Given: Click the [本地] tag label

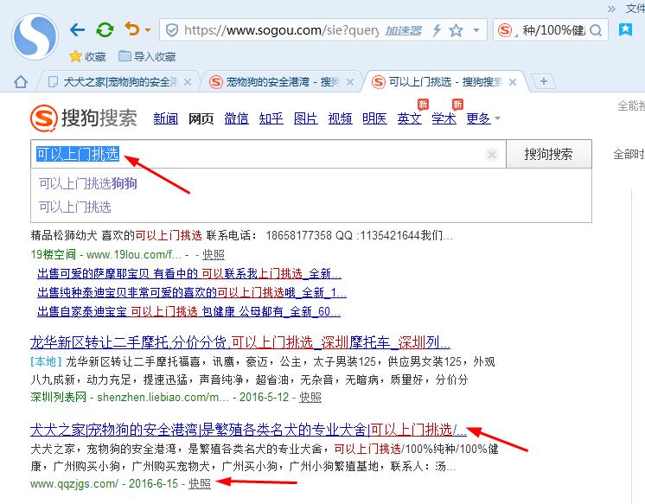Looking at the screenshot, I should pos(46,362).
